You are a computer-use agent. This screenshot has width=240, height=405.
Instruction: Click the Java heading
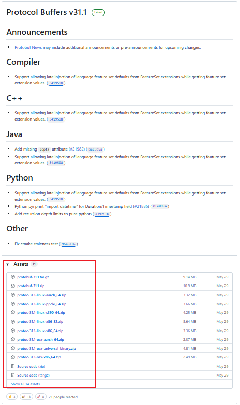coord(14,134)
